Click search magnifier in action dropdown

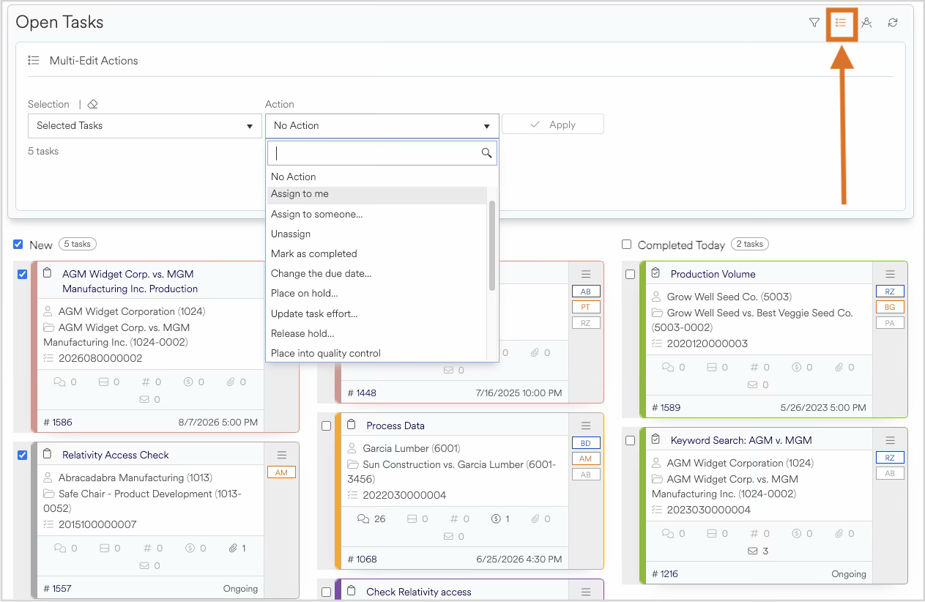click(x=486, y=153)
